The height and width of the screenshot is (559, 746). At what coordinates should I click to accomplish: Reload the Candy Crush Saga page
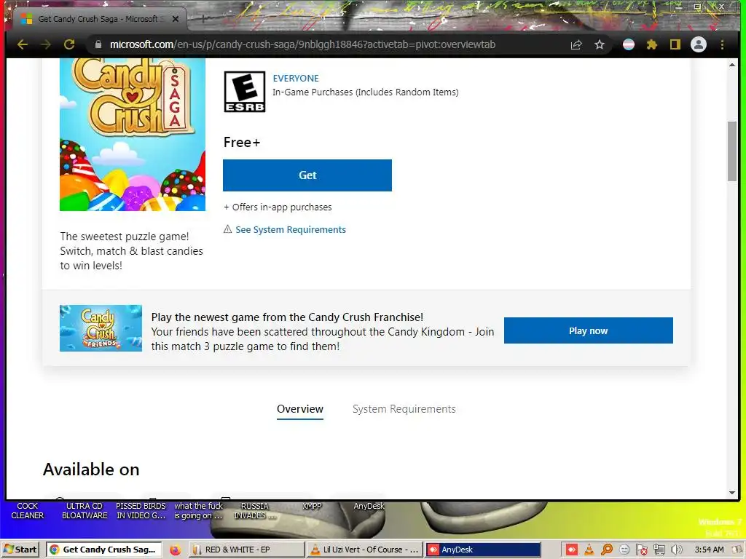(x=69, y=44)
